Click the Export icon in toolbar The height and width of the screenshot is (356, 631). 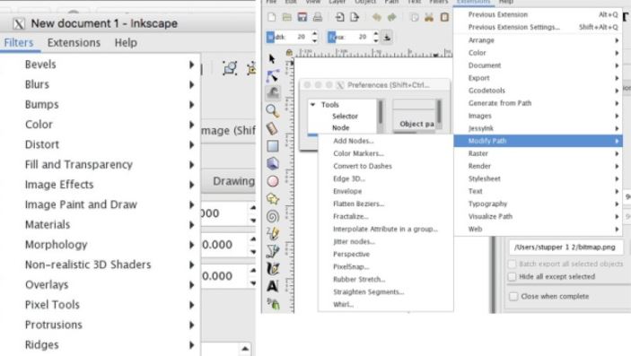355,17
